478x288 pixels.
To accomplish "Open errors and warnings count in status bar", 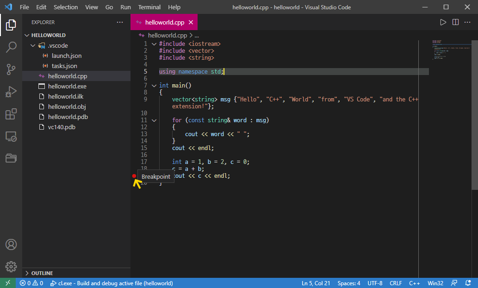I will click(31, 283).
